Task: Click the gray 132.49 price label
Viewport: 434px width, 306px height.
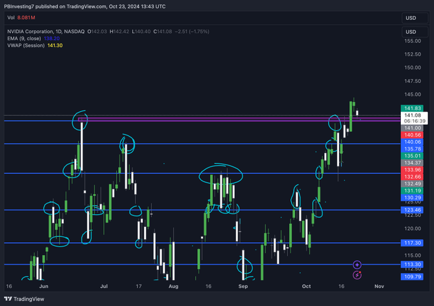Action: [x=412, y=184]
